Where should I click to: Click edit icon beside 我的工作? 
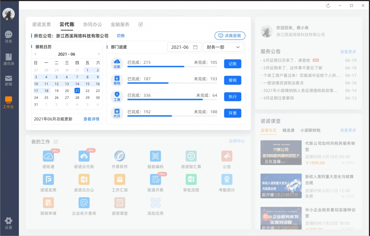56,142
